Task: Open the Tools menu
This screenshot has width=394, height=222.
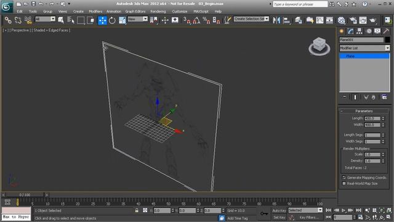Action: 33,11
